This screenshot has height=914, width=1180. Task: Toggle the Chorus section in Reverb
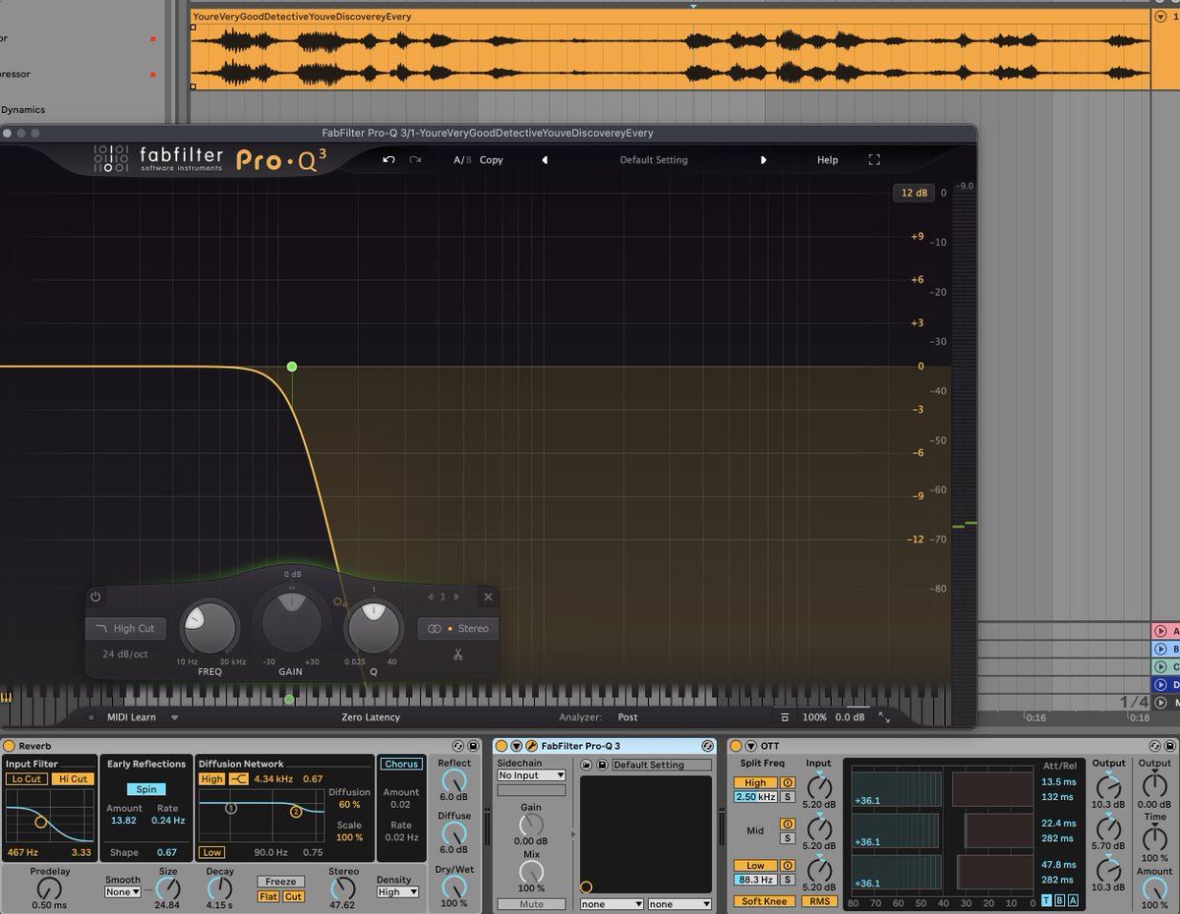(x=401, y=764)
